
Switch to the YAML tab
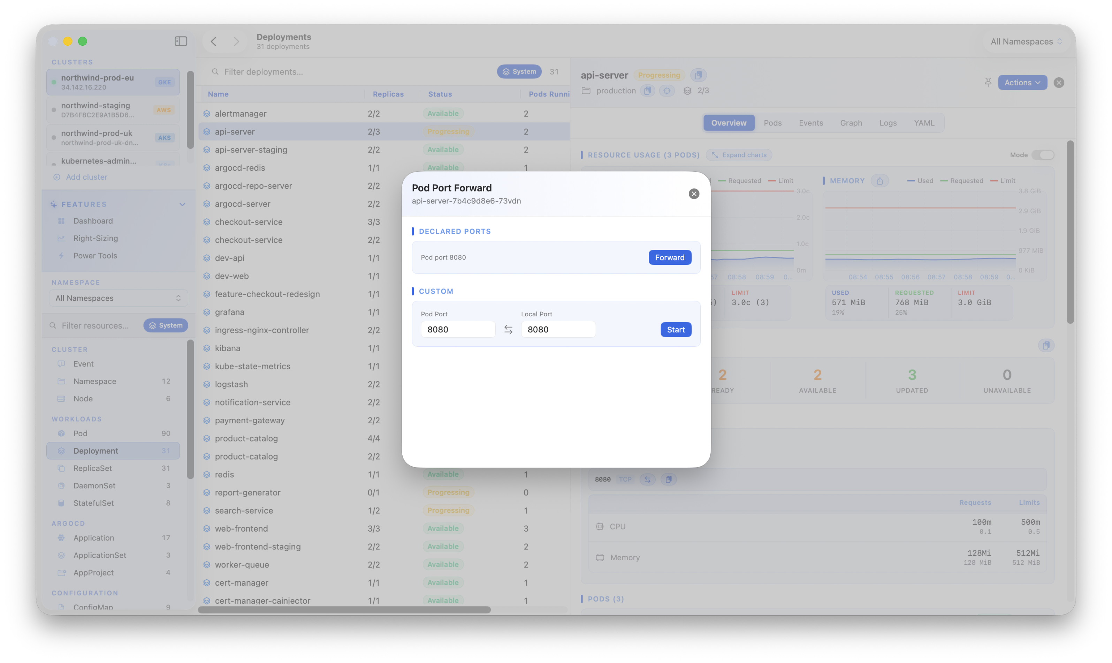(924, 123)
